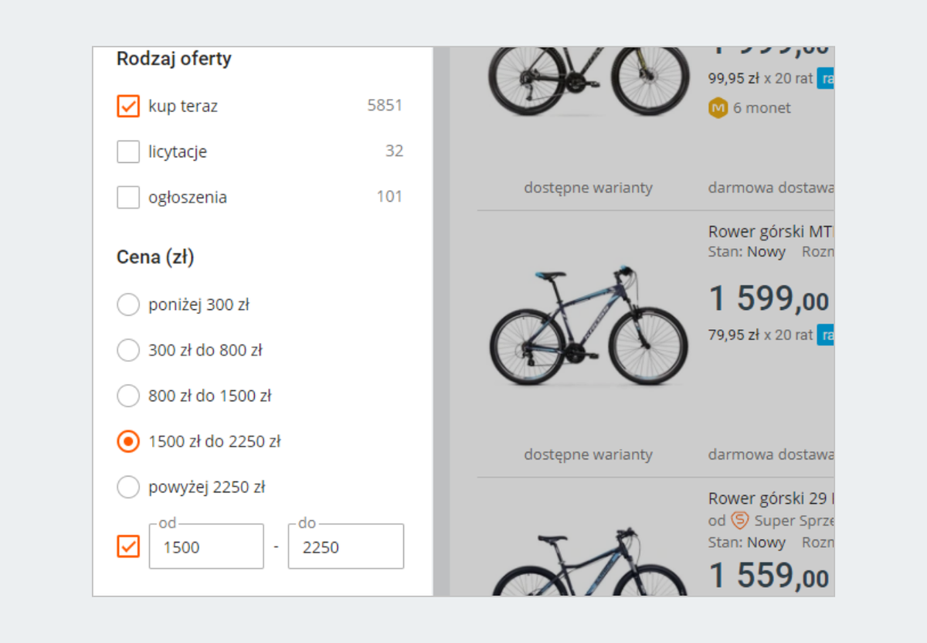Open the Rower górski 29 listing title

pos(770,498)
